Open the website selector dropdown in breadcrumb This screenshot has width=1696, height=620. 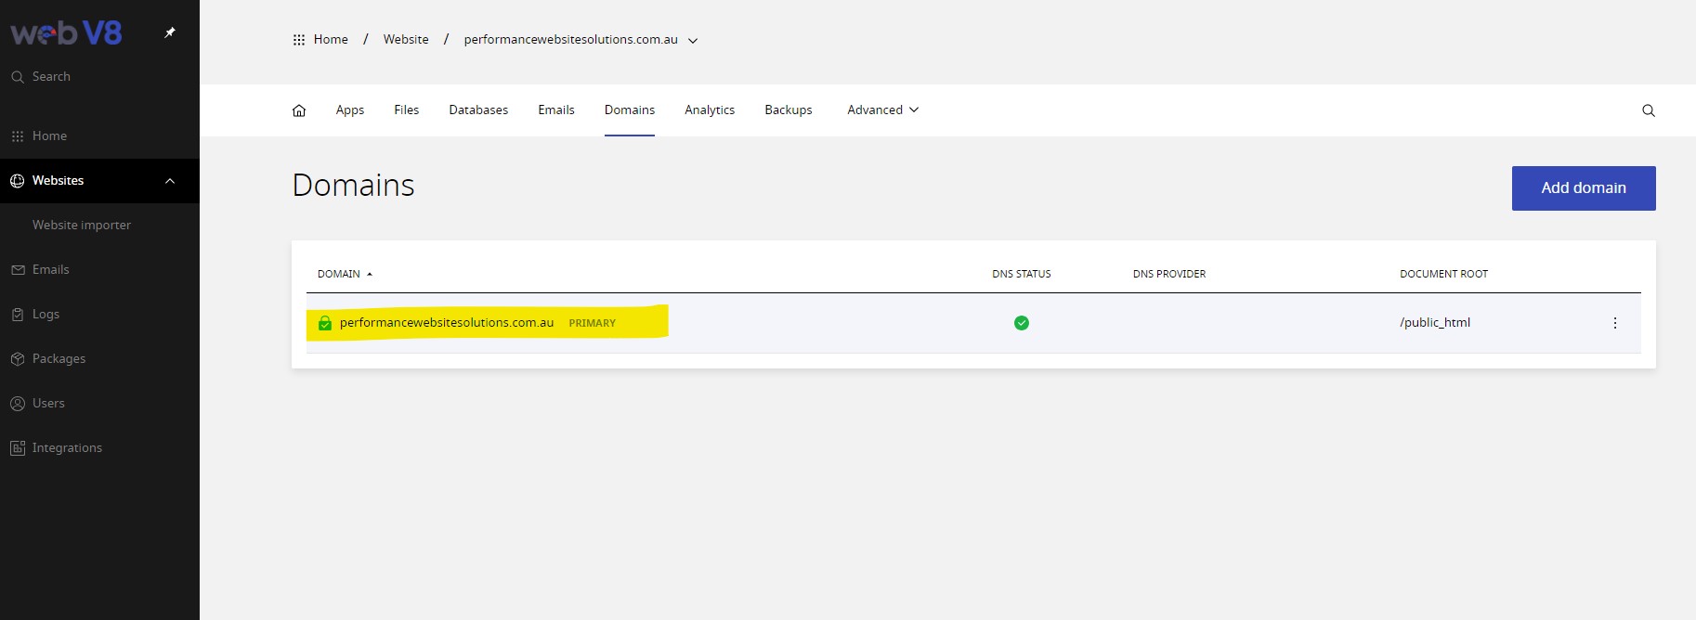(692, 41)
